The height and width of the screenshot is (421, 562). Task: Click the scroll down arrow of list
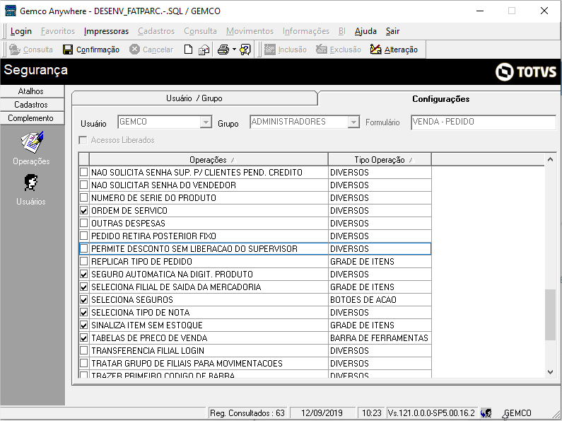[x=550, y=372]
